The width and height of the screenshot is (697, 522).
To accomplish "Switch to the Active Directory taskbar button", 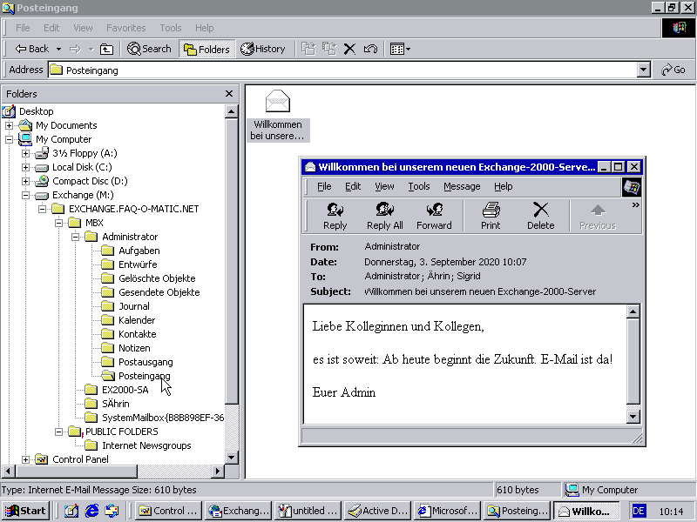I will coord(377,511).
